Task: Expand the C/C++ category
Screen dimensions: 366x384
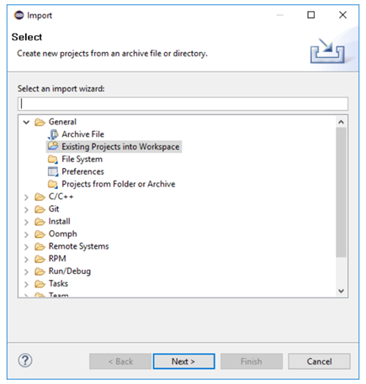Action: click(26, 197)
